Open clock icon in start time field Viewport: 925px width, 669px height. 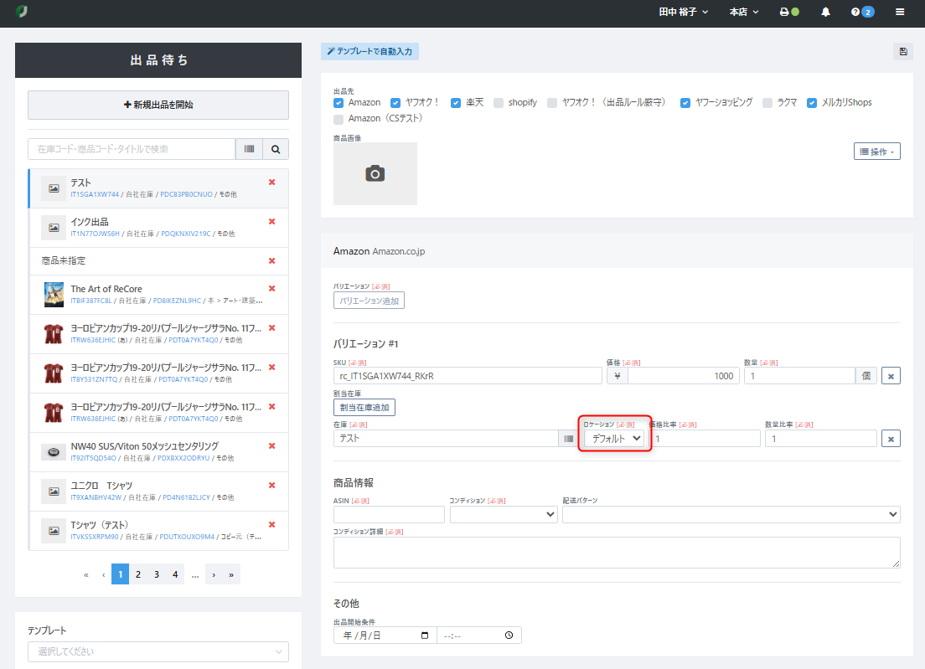tap(509, 636)
